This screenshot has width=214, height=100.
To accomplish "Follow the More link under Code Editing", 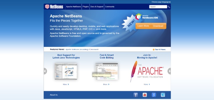I will [106, 84].
